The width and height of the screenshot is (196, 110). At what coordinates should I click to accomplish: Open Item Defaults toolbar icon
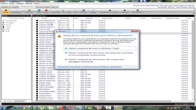(138, 11)
